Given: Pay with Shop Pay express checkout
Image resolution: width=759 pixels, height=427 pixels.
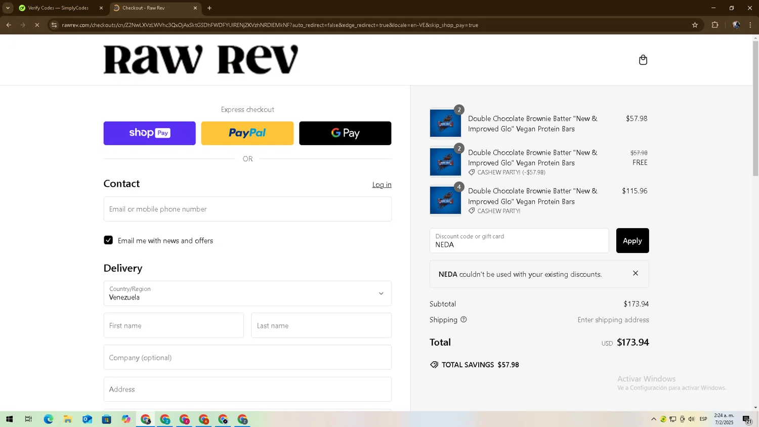Looking at the screenshot, I should (x=150, y=133).
